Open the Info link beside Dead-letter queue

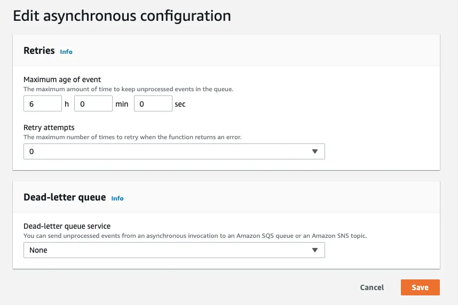pos(117,198)
